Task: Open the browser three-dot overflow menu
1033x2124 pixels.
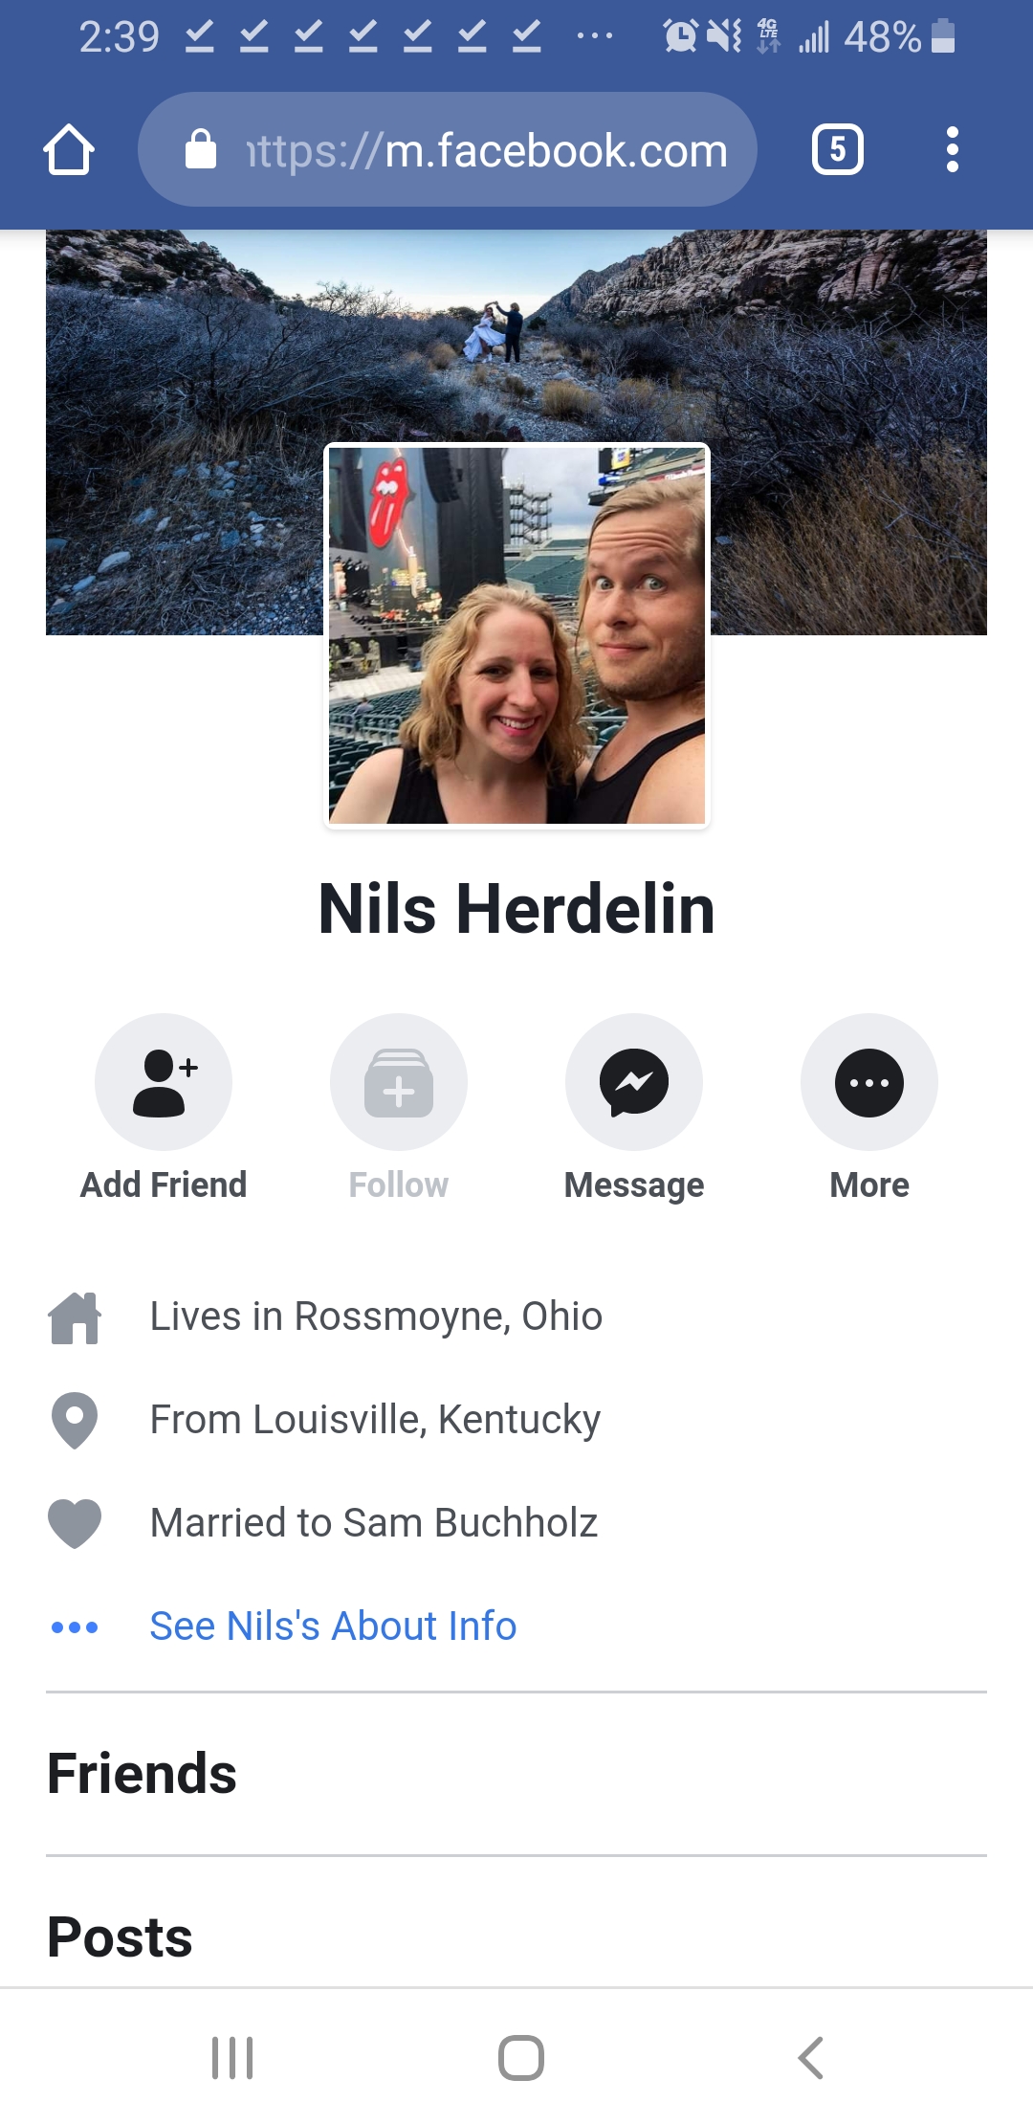Action: [952, 150]
